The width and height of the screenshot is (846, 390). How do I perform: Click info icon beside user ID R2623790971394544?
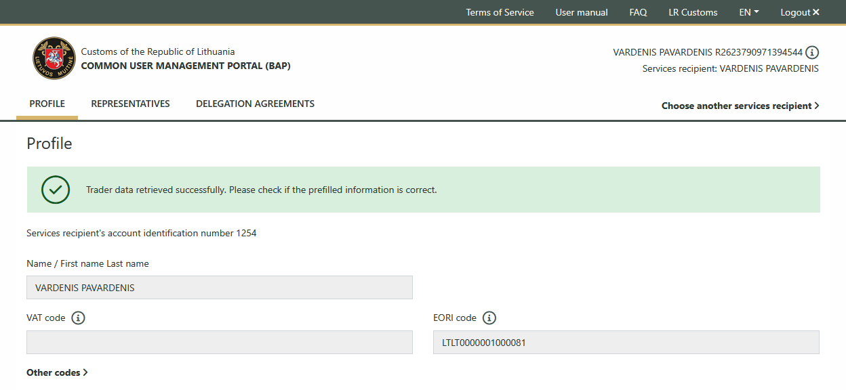(812, 53)
